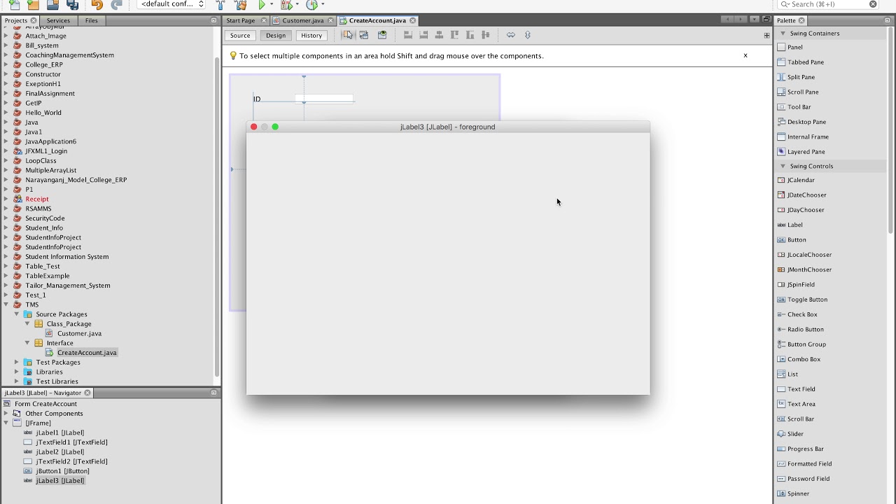Collapse the Swing Controls palette section
896x504 pixels.
[x=783, y=166]
